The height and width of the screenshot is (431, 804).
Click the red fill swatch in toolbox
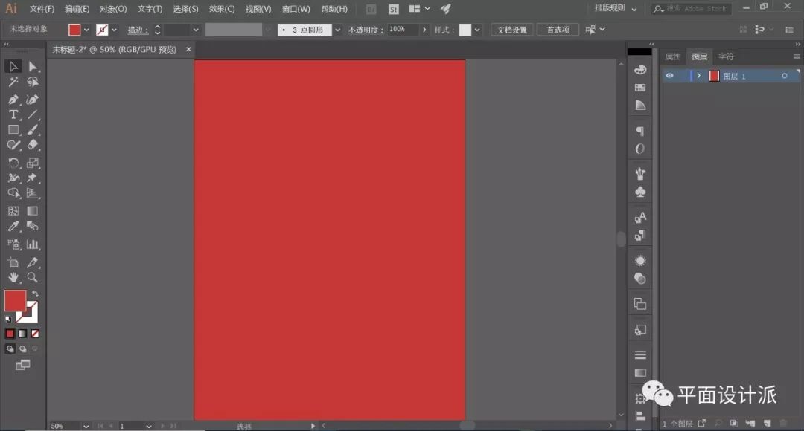coord(15,301)
